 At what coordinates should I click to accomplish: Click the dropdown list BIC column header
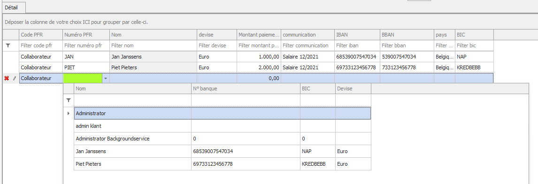pyautogui.click(x=318, y=88)
